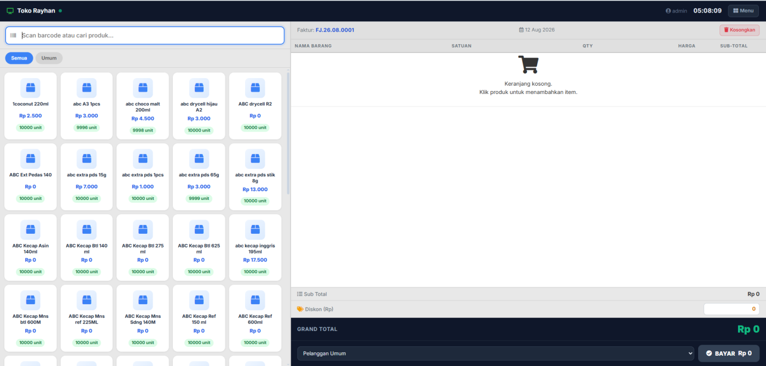The image size is (766, 366).
Task: Click the abc choco malt 200ml icon
Action: (x=143, y=88)
